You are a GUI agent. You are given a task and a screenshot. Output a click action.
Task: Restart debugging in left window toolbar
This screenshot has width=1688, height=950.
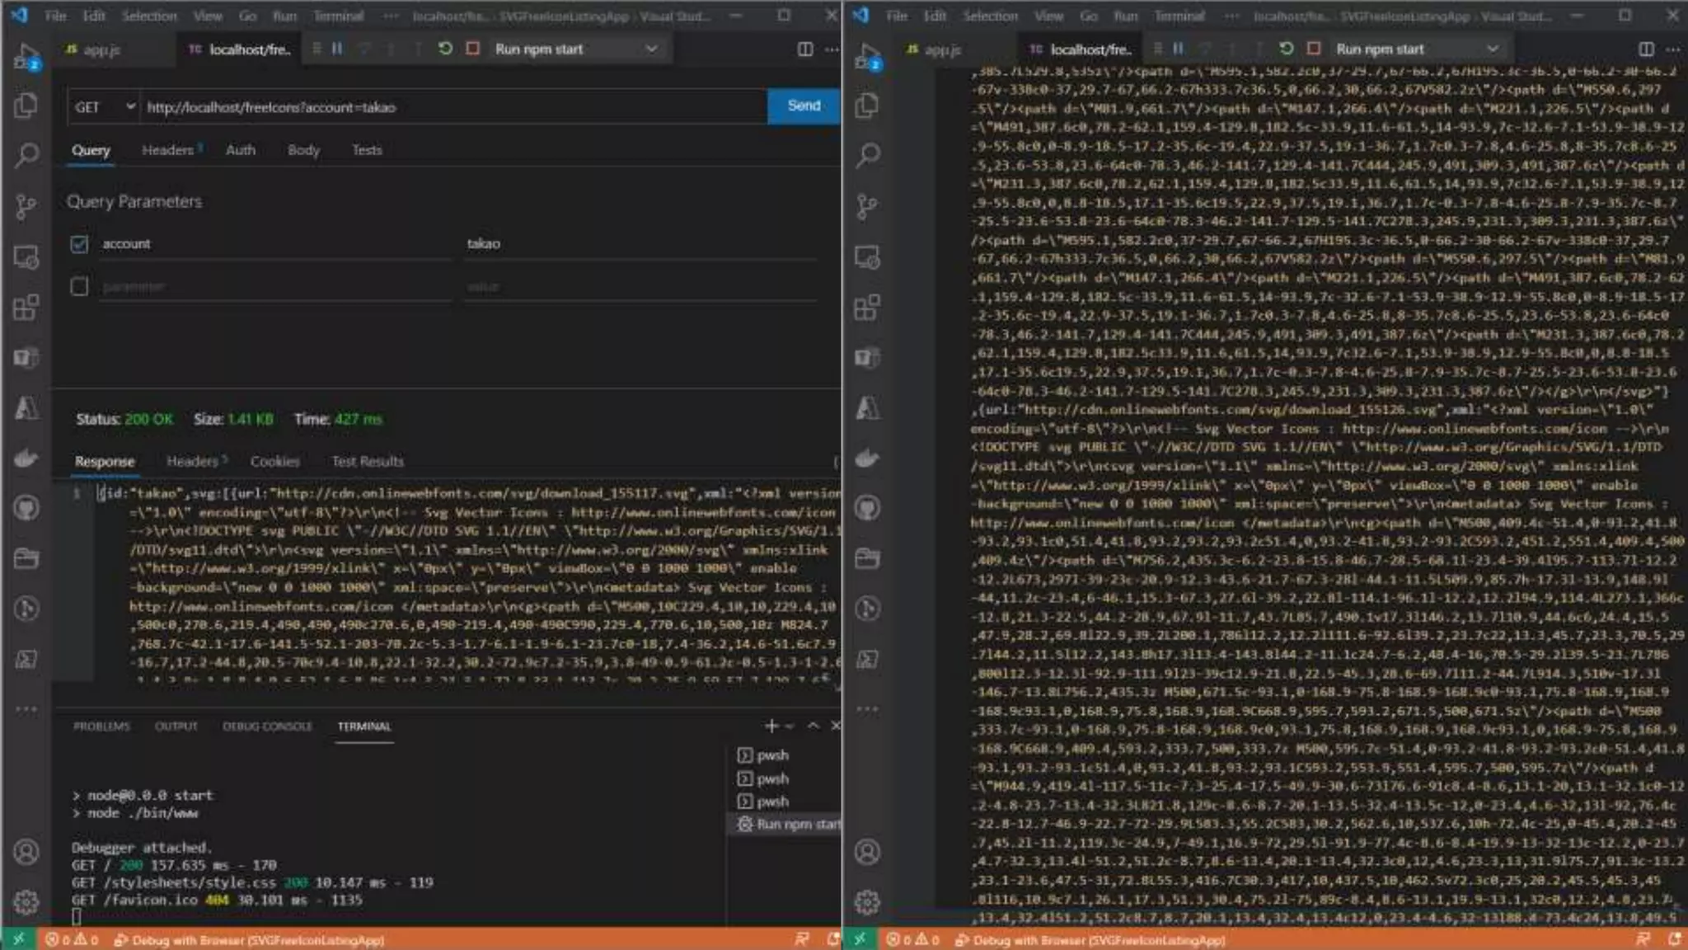[445, 49]
